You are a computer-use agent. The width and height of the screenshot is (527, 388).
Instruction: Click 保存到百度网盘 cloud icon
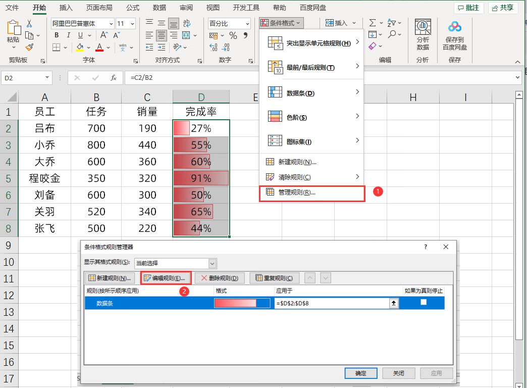coord(454,34)
